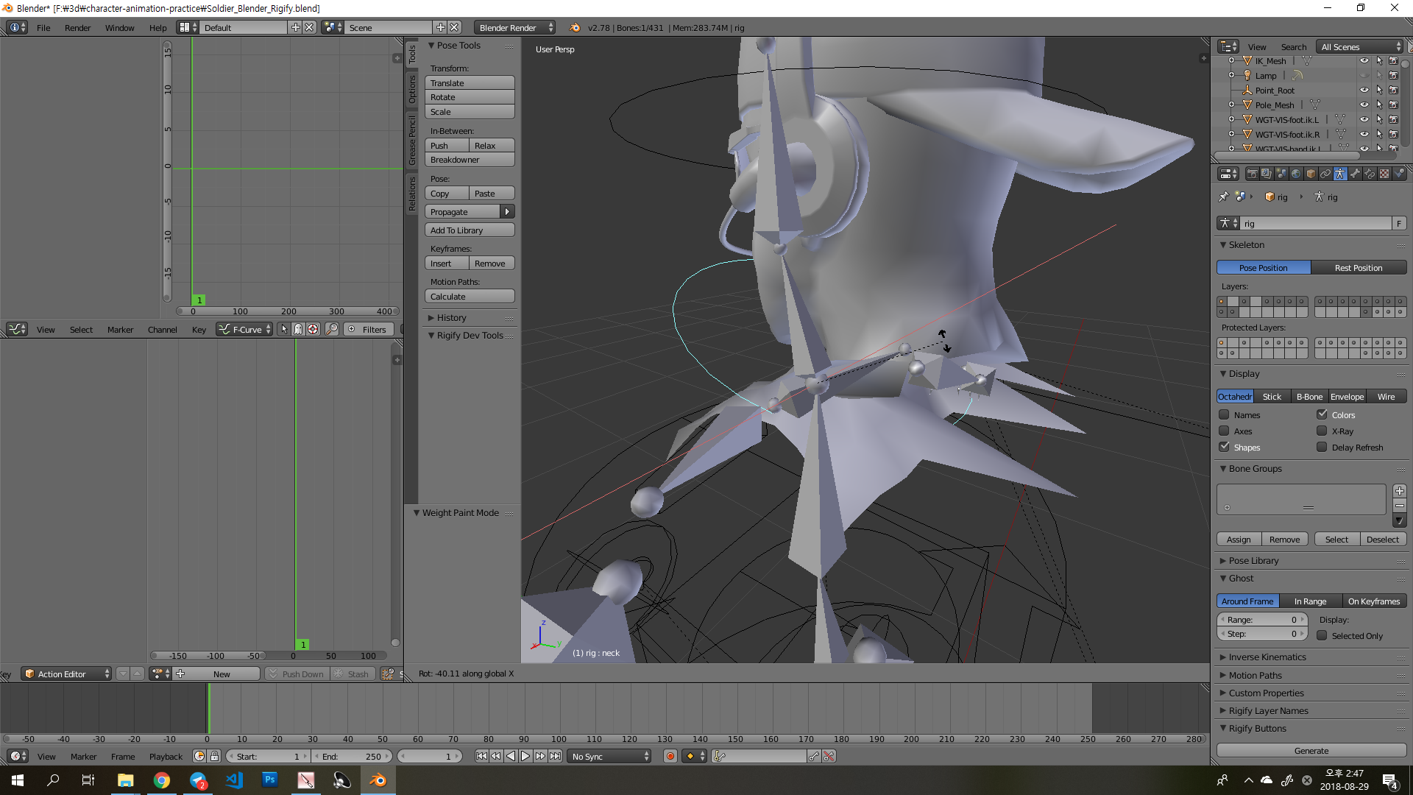Open the Render properties tab (camera icon)
The height and width of the screenshot is (795, 1413).
(x=1252, y=174)
